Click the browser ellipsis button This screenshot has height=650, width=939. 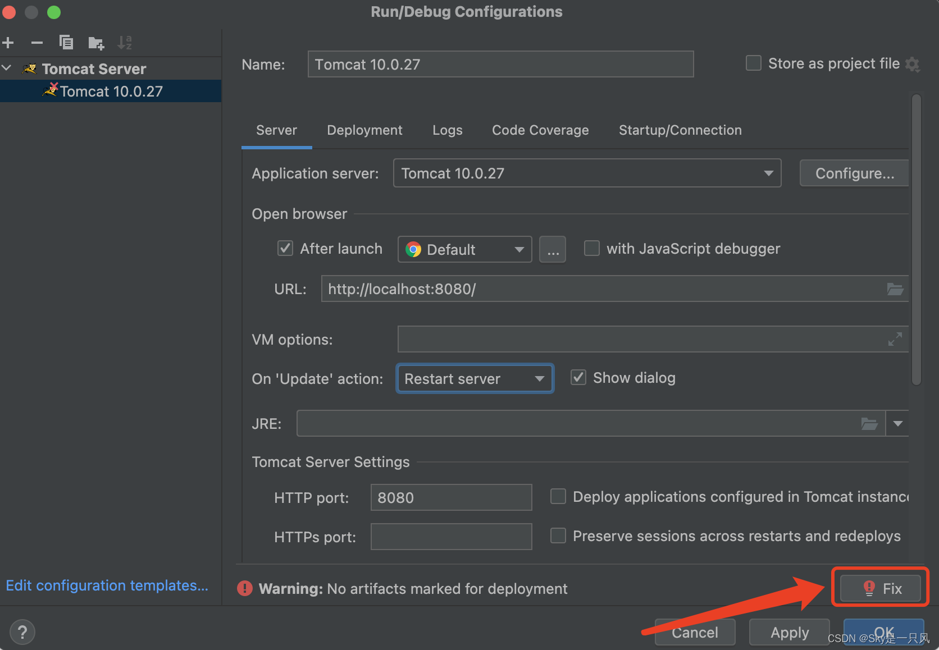pos(553,249)
